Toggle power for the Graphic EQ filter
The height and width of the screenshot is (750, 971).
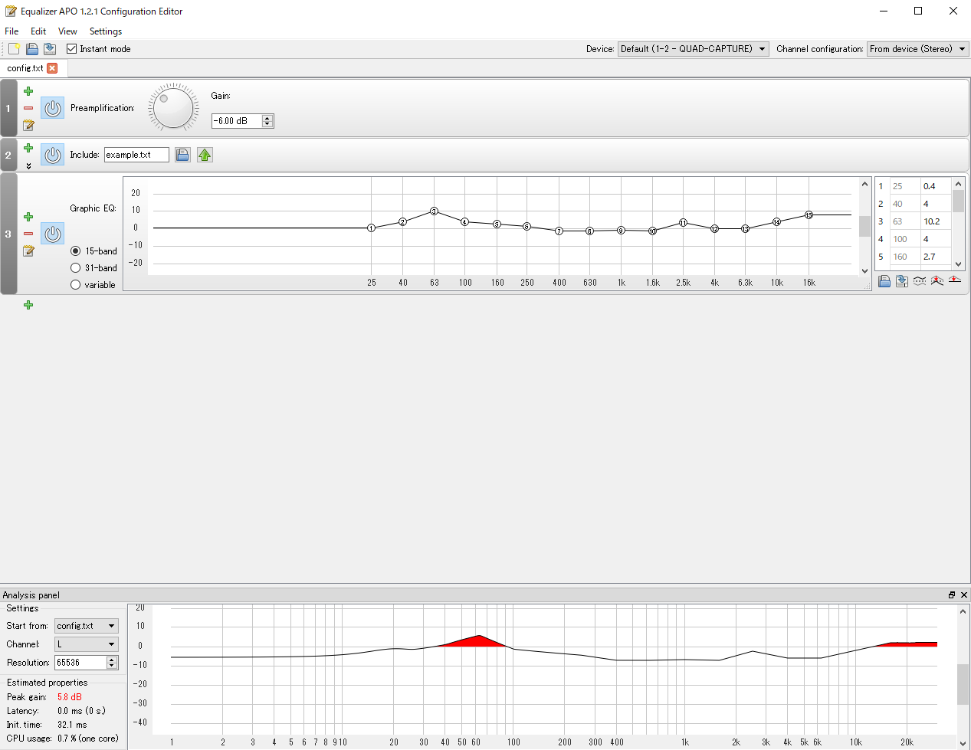(x=53, y=234)
